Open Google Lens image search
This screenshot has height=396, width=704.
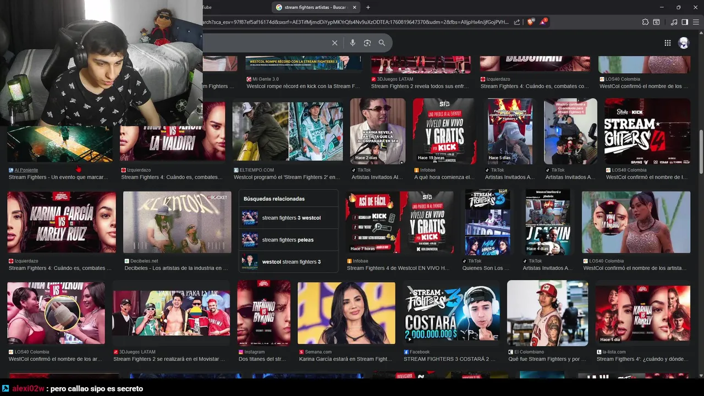point(367,43)
